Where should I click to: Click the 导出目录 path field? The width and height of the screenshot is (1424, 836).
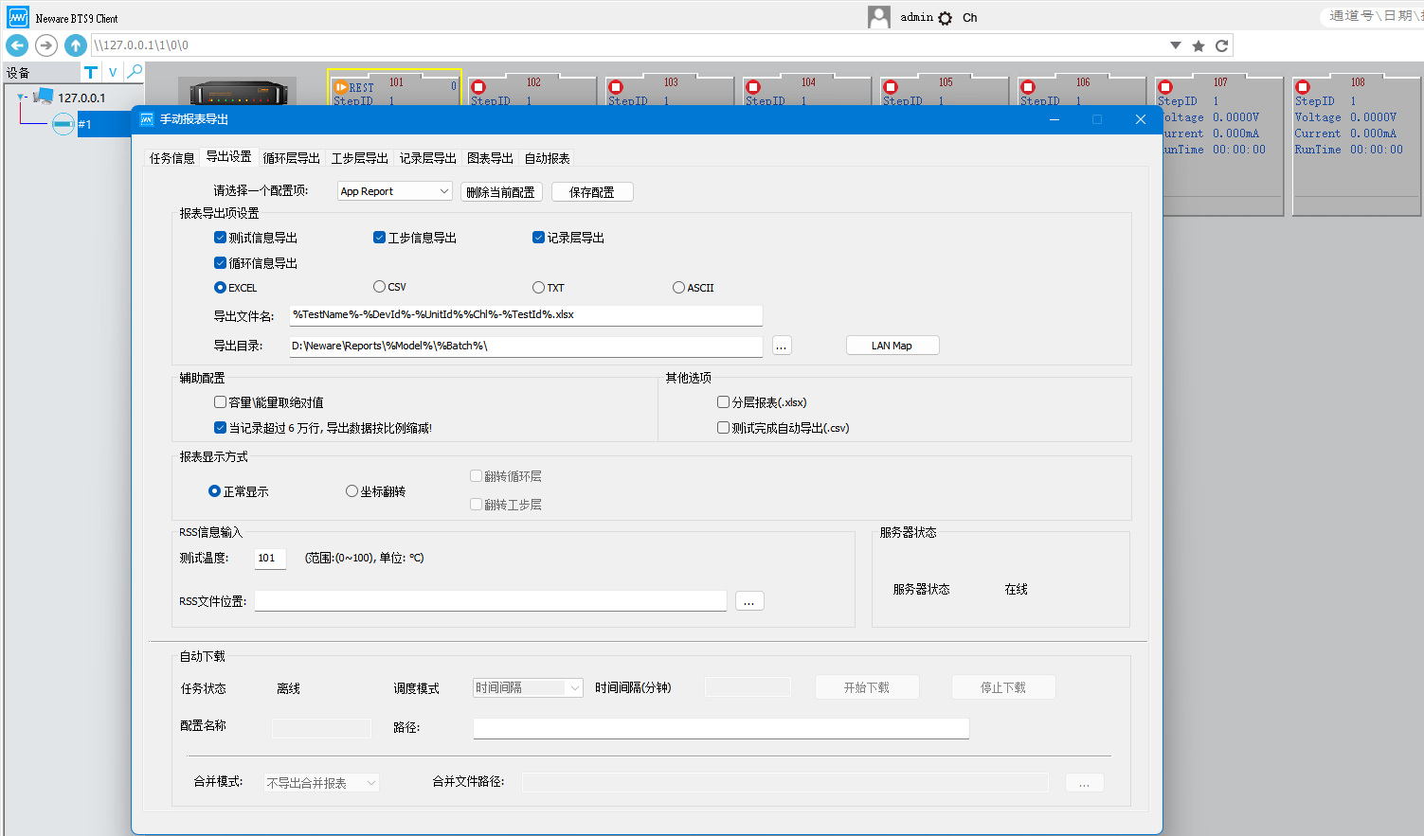click(x=526, y=346)
